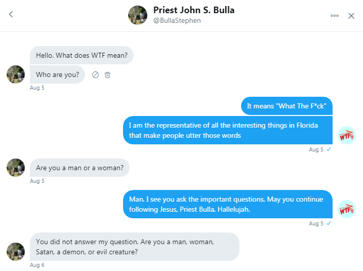Close the conversation with the X icon

(x=351, y=16)
